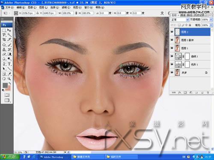The width and height of the screenshot is (214, 160).
Task: Toggle relative positioning triangle icon
Action: [x=37, y=13]
